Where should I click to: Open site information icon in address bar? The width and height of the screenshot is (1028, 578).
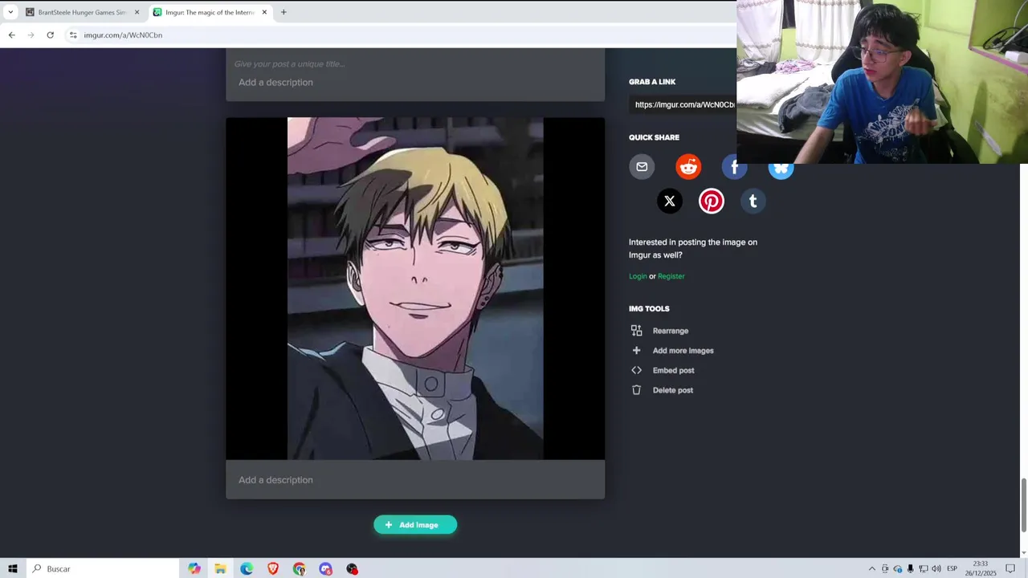click(73, 35)
